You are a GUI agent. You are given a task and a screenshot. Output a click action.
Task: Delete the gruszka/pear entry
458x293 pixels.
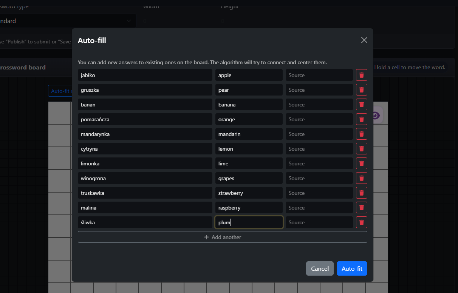click(x=361, y=89)
